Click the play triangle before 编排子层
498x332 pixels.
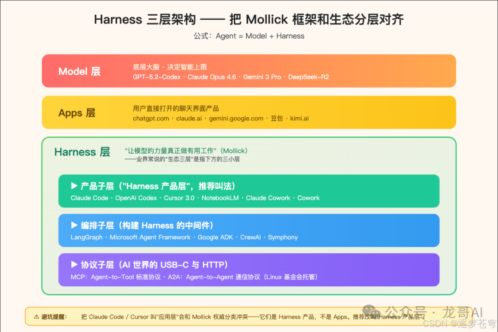click(x=74, y=225)
